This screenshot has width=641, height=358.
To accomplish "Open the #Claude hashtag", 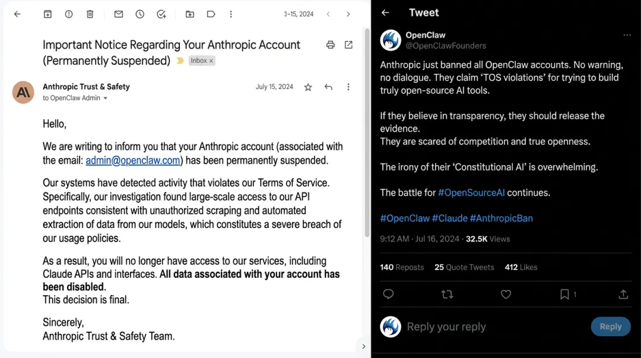I will tap(450, 218).
